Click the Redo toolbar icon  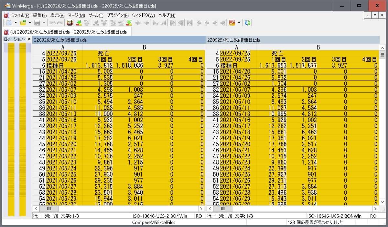click(60, 23)
